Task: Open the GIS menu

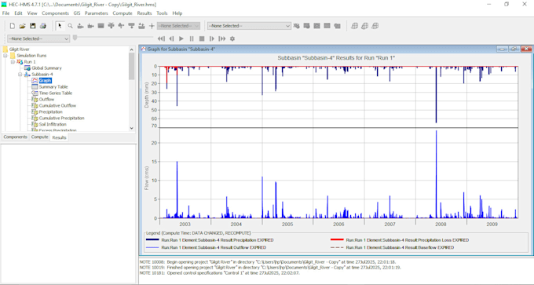Action: tap(77, 13)
